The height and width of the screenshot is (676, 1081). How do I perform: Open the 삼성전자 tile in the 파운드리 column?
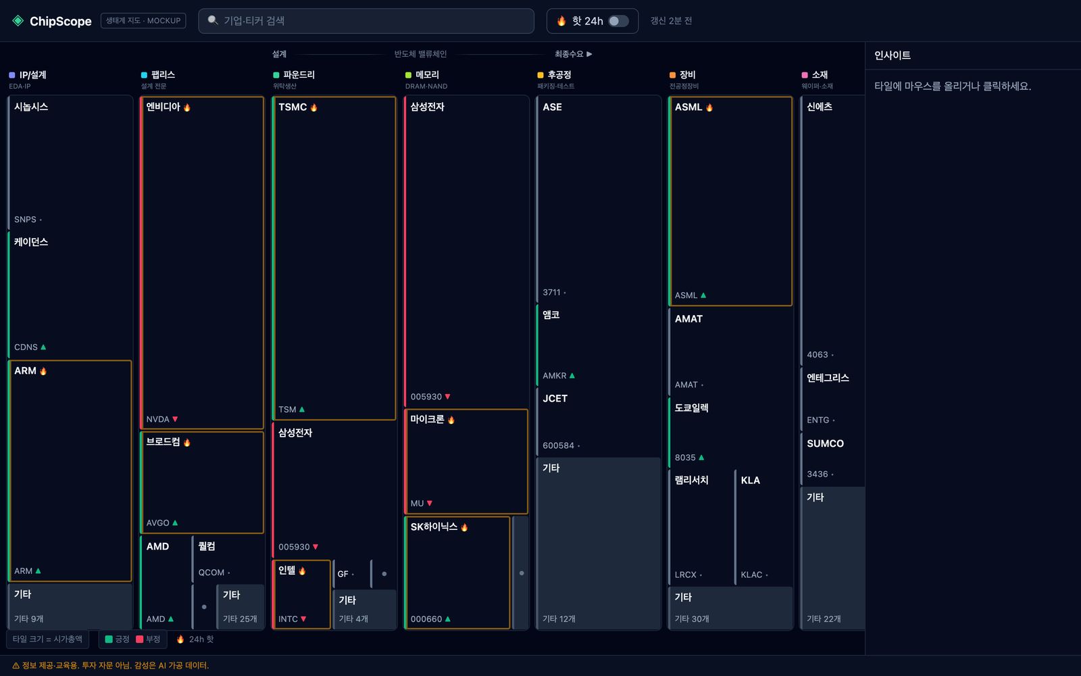coord(334,490)
